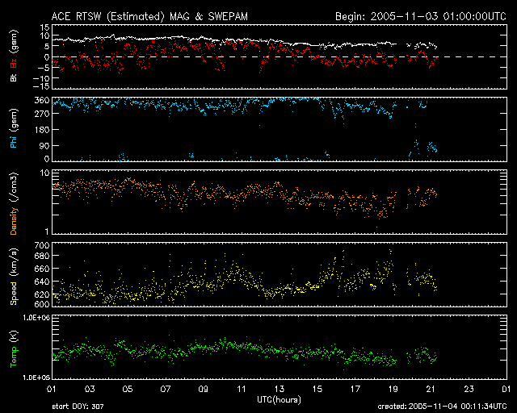This screenshot has height=413, width=517.
Task: Select the created: 2005-11-04 00:11:34UTC text
Action: (x=442, y=407)
